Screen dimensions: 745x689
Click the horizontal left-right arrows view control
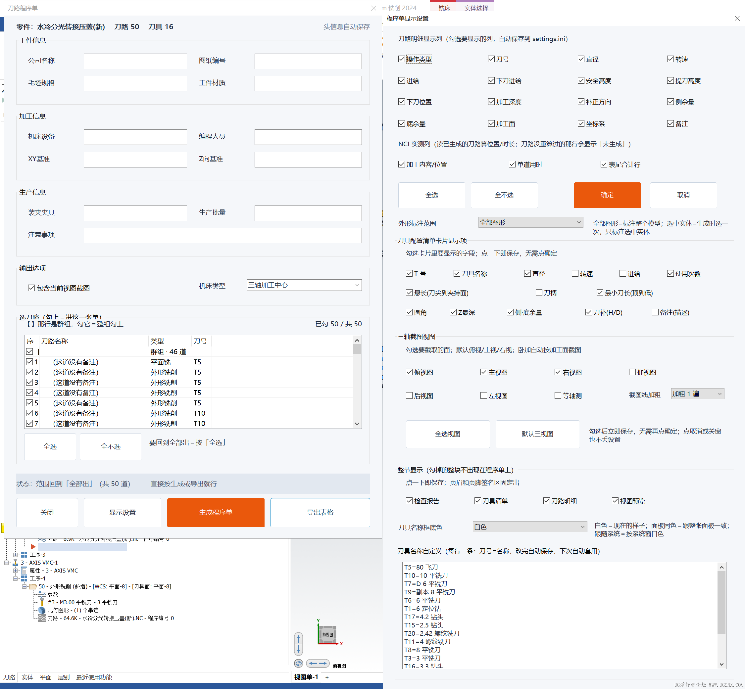318,663
